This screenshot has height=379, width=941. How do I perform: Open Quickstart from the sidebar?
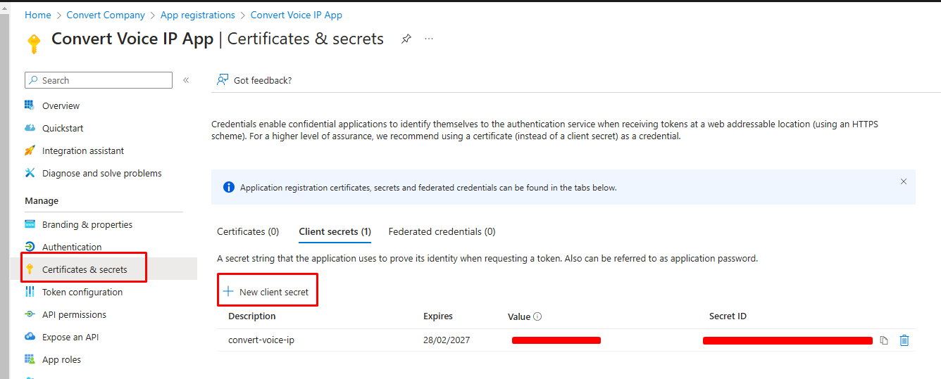pyautogui.click(x=63, y=128)
